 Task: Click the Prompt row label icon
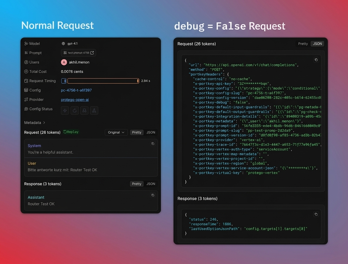click(x=26, y=53)
